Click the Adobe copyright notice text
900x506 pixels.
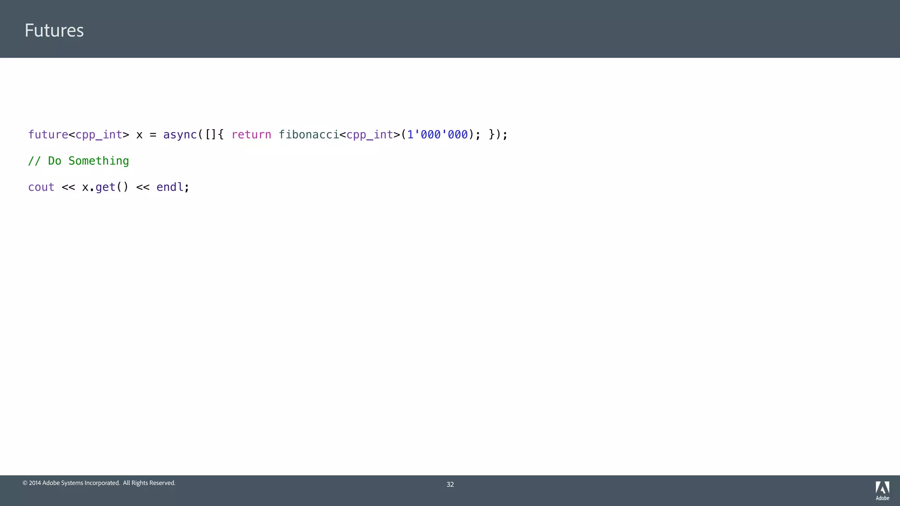(99, 483)
